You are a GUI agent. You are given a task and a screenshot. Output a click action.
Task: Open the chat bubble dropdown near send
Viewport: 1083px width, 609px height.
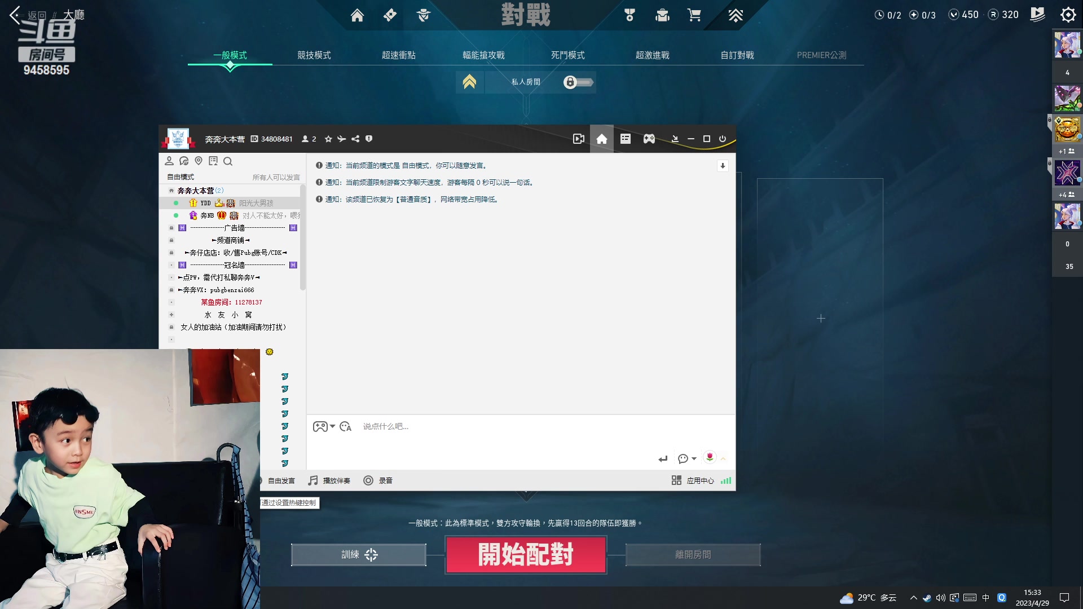pyautogui.click(x=687, y=459)
